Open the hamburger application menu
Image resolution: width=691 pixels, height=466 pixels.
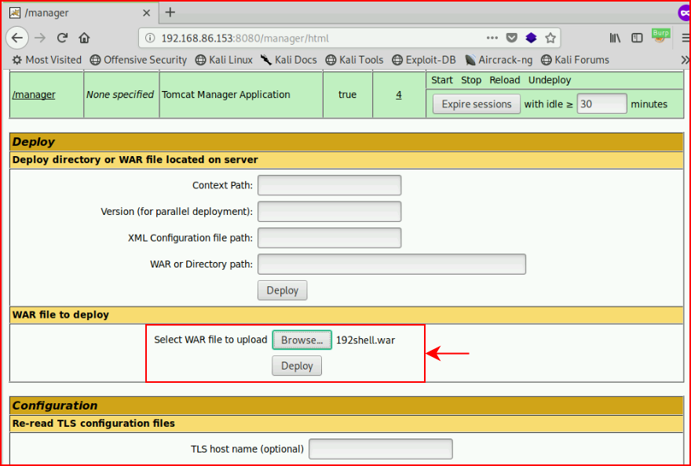pyautogui.click(x=686, y=38)
